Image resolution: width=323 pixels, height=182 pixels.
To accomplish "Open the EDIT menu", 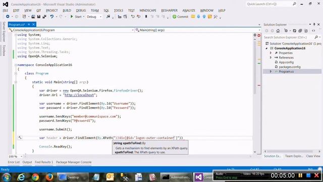I will pos(16,10).
